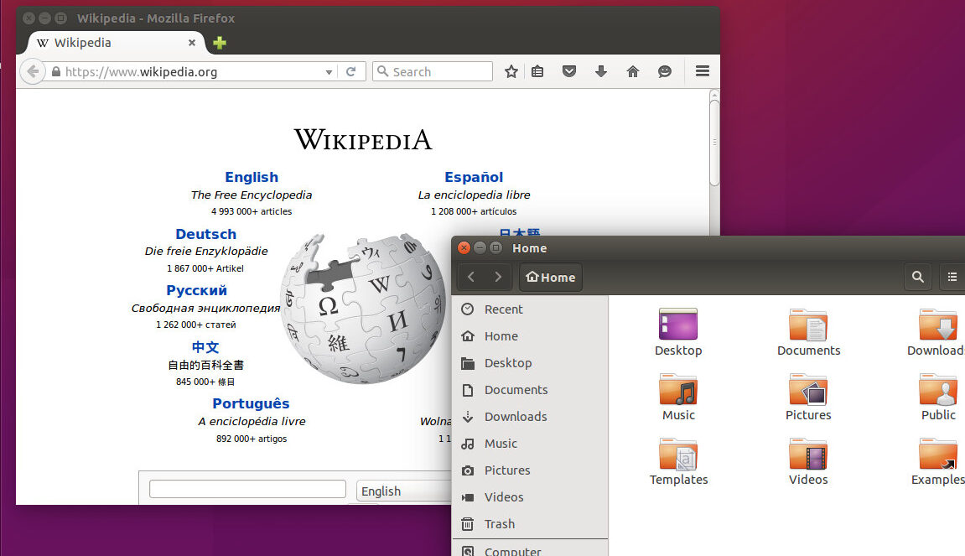Minimize the Home file manager window

coord(480,247)
